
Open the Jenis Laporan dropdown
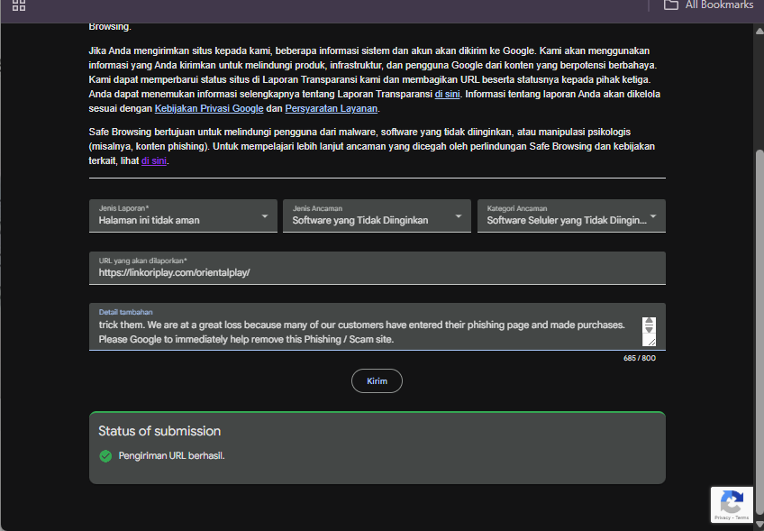[x=183, y=215]
